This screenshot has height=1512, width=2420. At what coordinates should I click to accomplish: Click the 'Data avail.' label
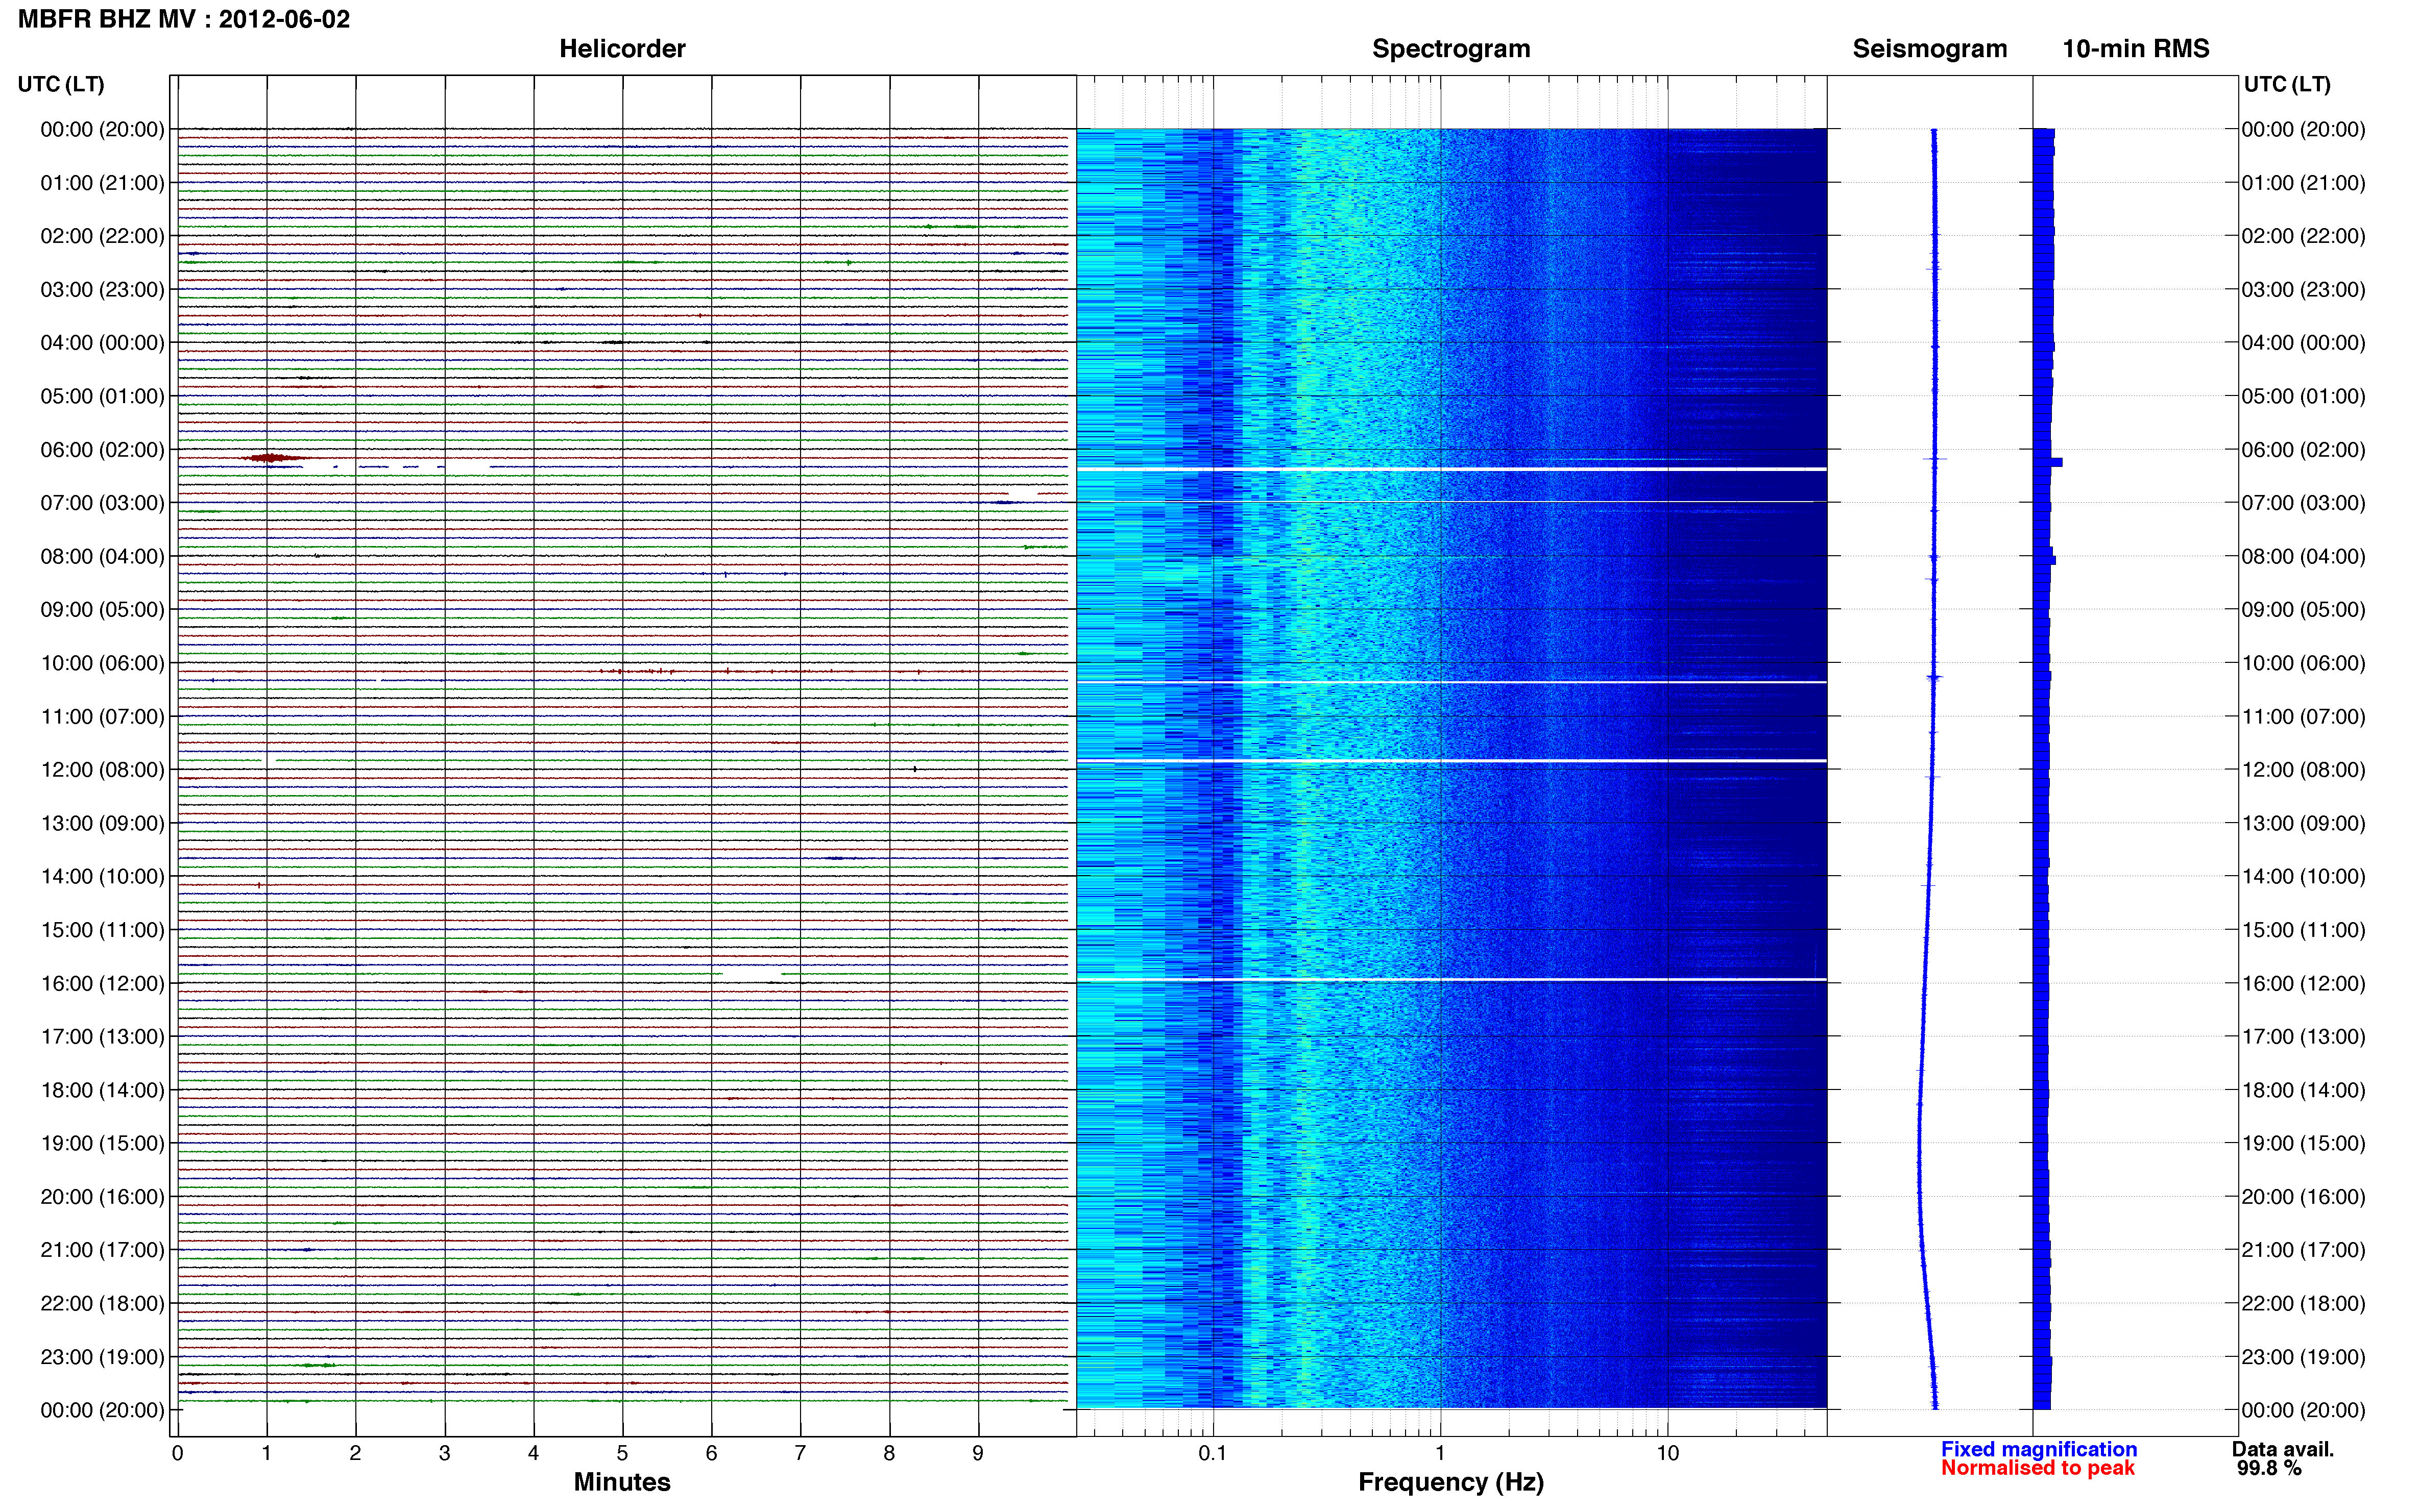point(2282,1449)
